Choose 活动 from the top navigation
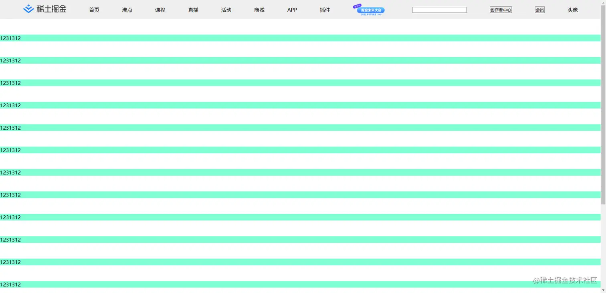 [x=226, y=10]
